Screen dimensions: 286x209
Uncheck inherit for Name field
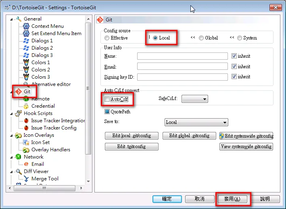point(234,56)
